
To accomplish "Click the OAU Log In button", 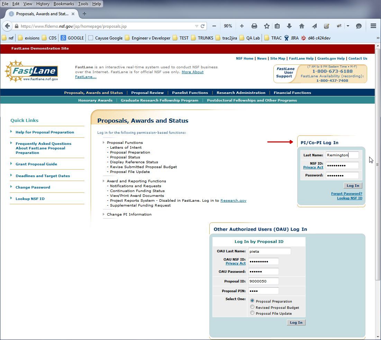I will 296,322.
